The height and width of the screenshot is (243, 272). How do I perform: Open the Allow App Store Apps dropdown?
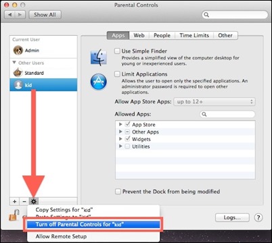click(x=214, y=102)
